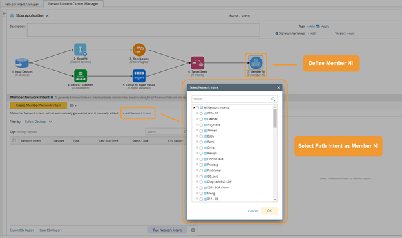Select the Member NI node icon
The height and width of the screenshot is (238, 402).
[256, 62]
